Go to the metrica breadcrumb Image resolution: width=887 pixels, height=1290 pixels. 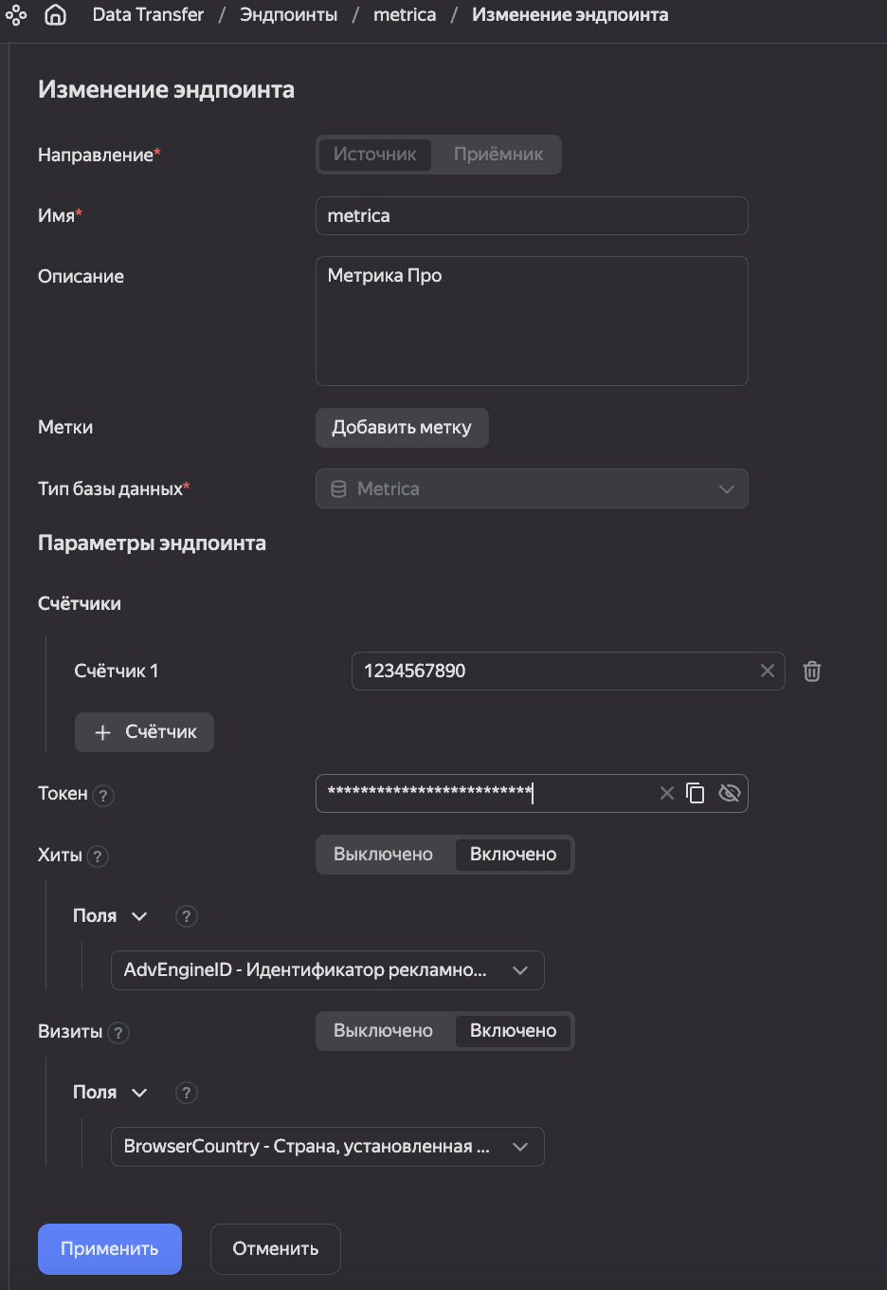click(x=405, y=14)
